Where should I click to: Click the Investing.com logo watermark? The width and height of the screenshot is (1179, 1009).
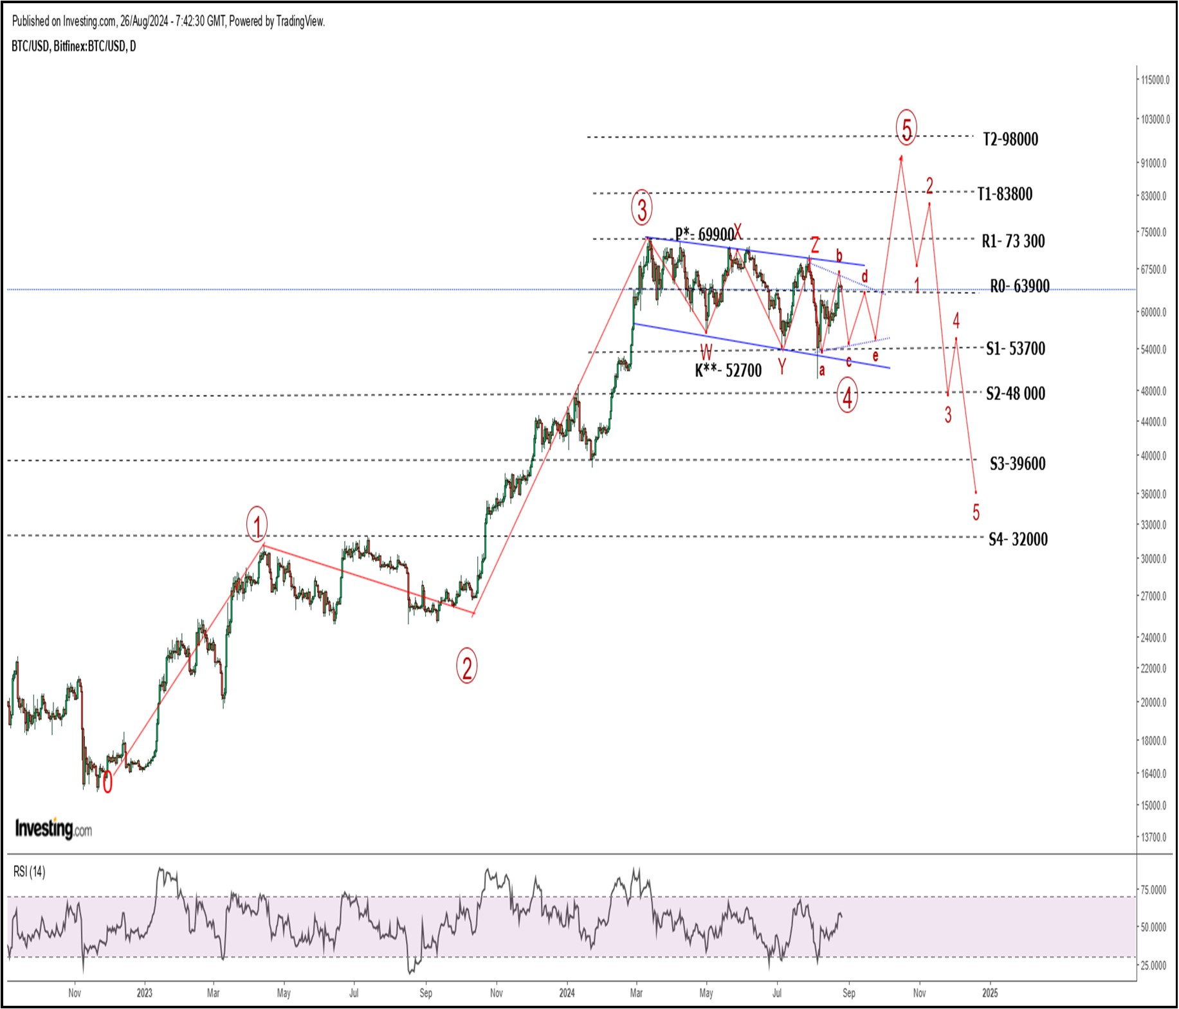coord(53,829)
